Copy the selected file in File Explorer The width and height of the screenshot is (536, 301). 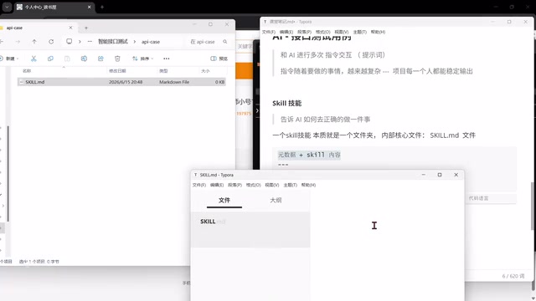click(x=50, y=59)
